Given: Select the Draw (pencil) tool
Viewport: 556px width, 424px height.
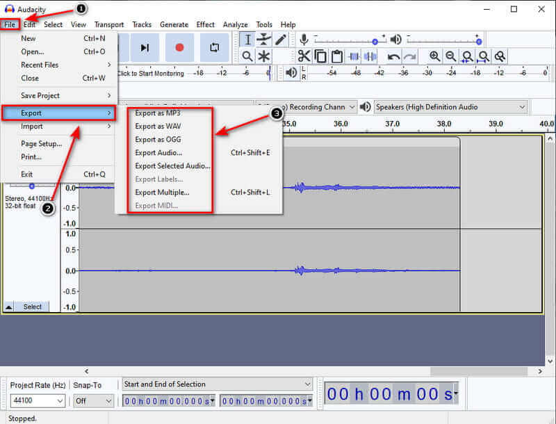Looking at the screenshot, I should coord(281,40).
